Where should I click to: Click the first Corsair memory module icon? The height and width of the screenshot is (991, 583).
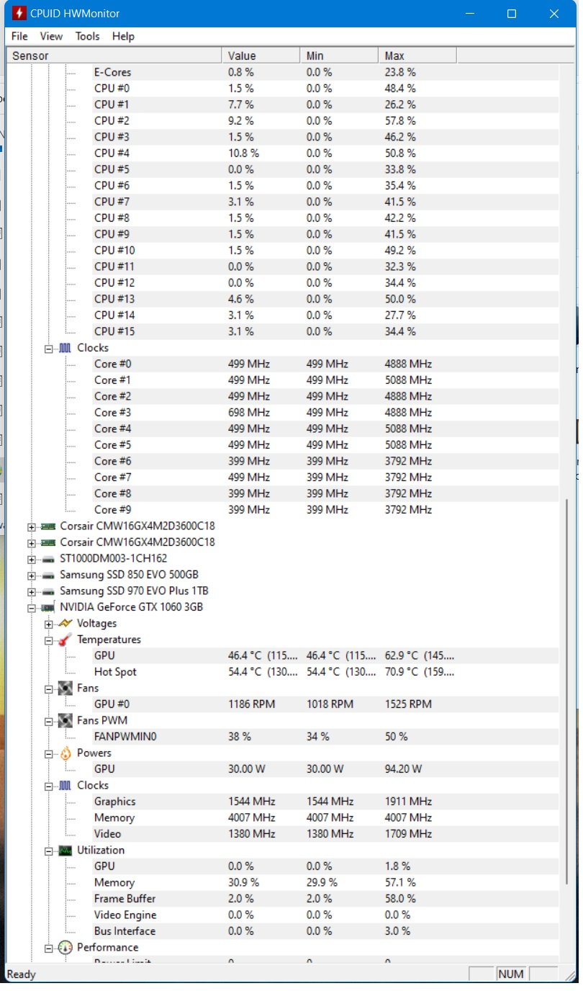(48, 526)
